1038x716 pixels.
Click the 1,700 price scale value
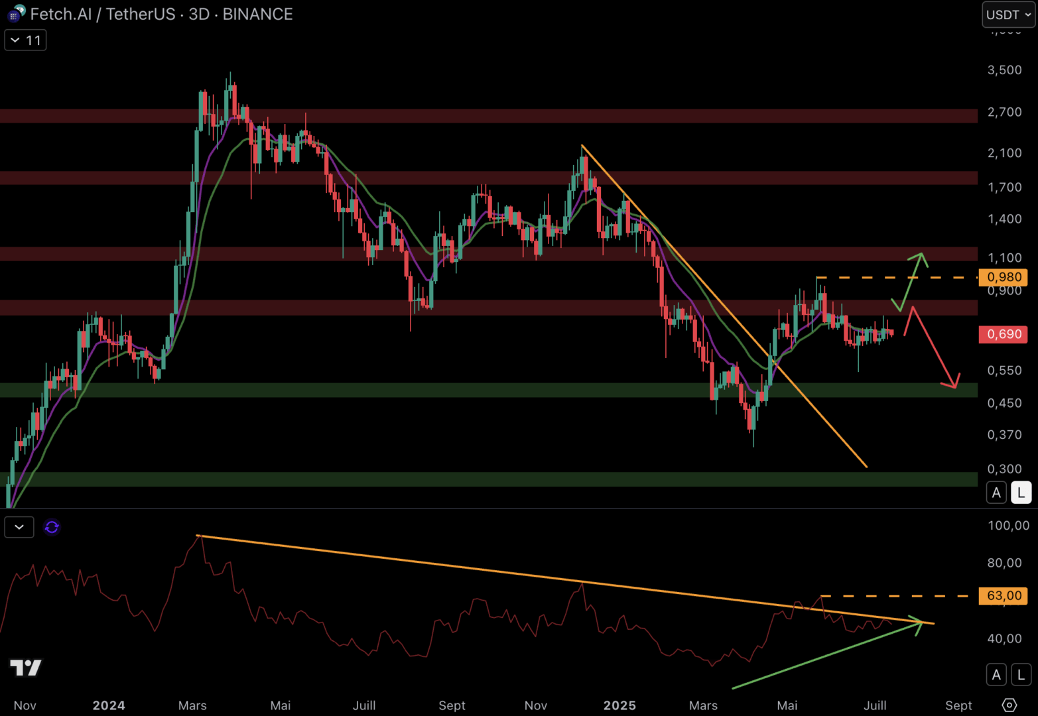point(1004,188)
